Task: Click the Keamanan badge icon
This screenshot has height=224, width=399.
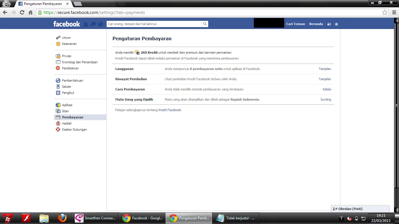Action: 58,44
